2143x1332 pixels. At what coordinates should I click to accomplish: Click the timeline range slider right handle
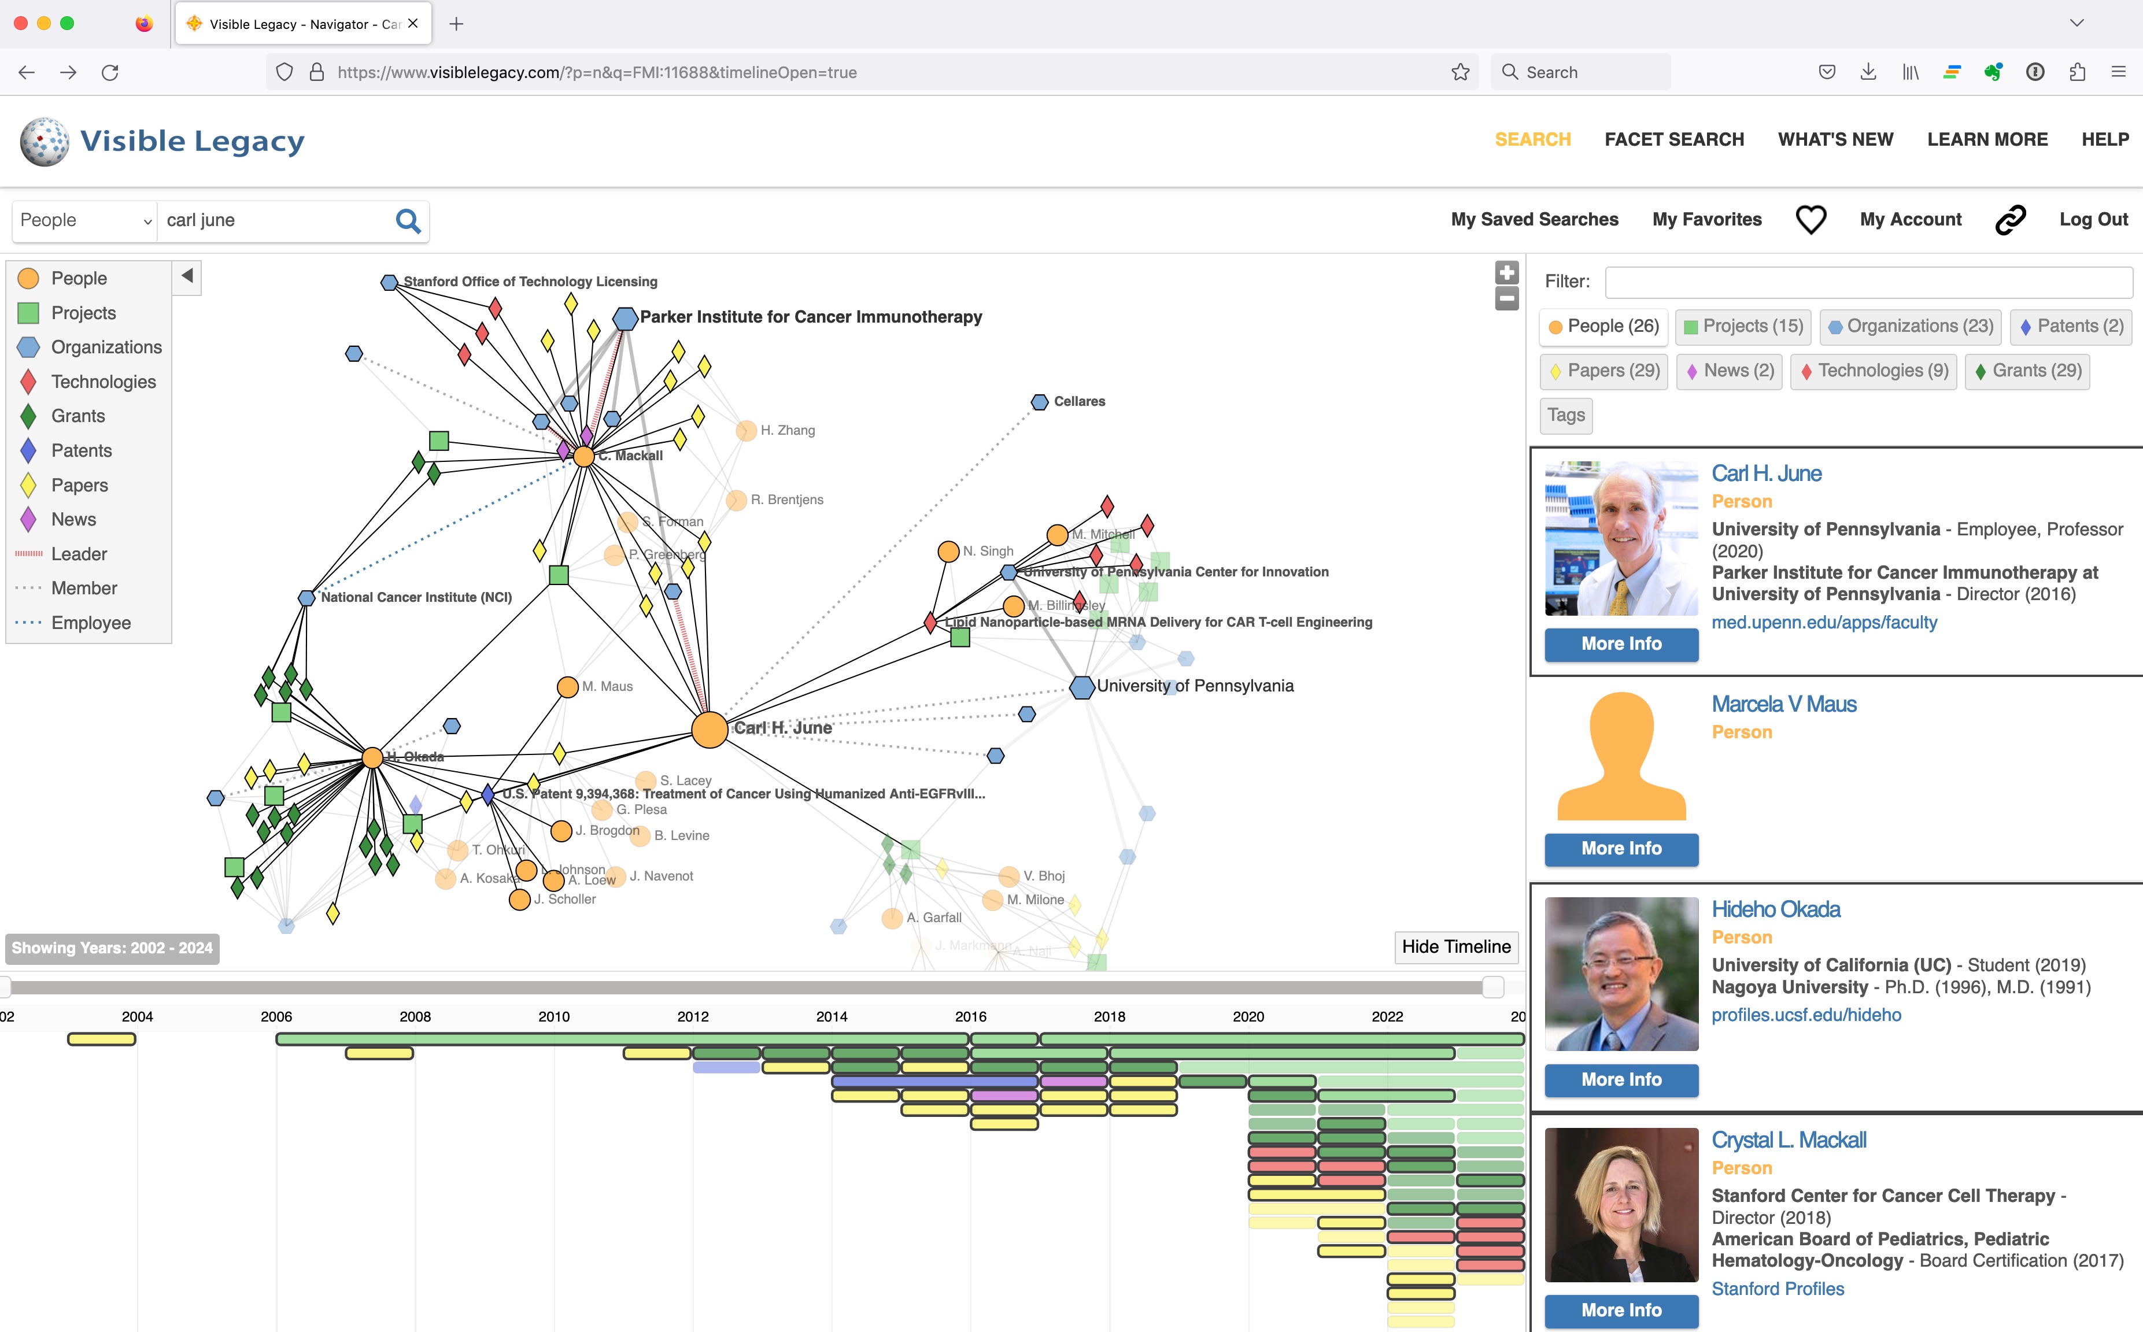click(1492, 987)
